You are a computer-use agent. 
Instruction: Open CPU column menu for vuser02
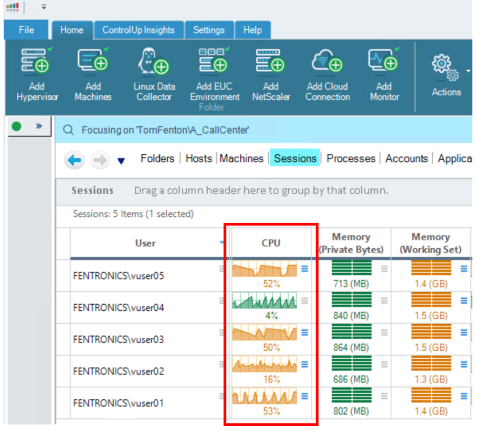305,364
